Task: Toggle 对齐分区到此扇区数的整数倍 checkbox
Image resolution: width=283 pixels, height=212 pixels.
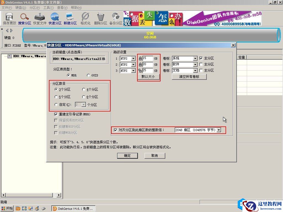Action: [116, 130]
